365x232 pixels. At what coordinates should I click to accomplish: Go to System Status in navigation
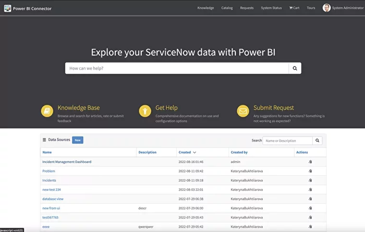(x=271, y=8)
